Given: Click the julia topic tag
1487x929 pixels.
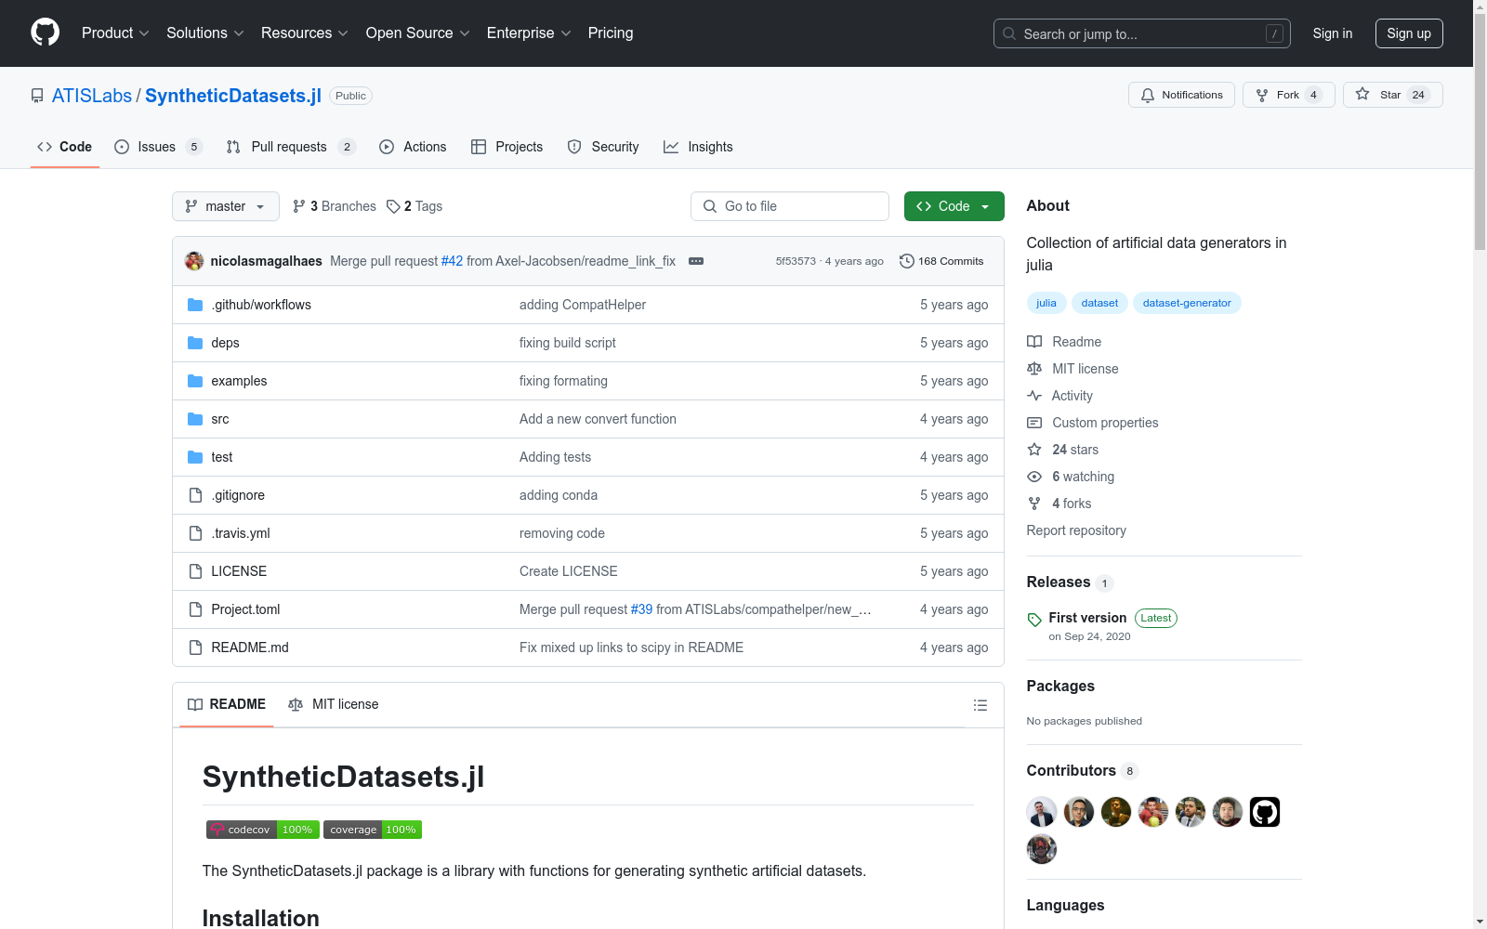Looking at the screenshot, I should point(1046,303).
